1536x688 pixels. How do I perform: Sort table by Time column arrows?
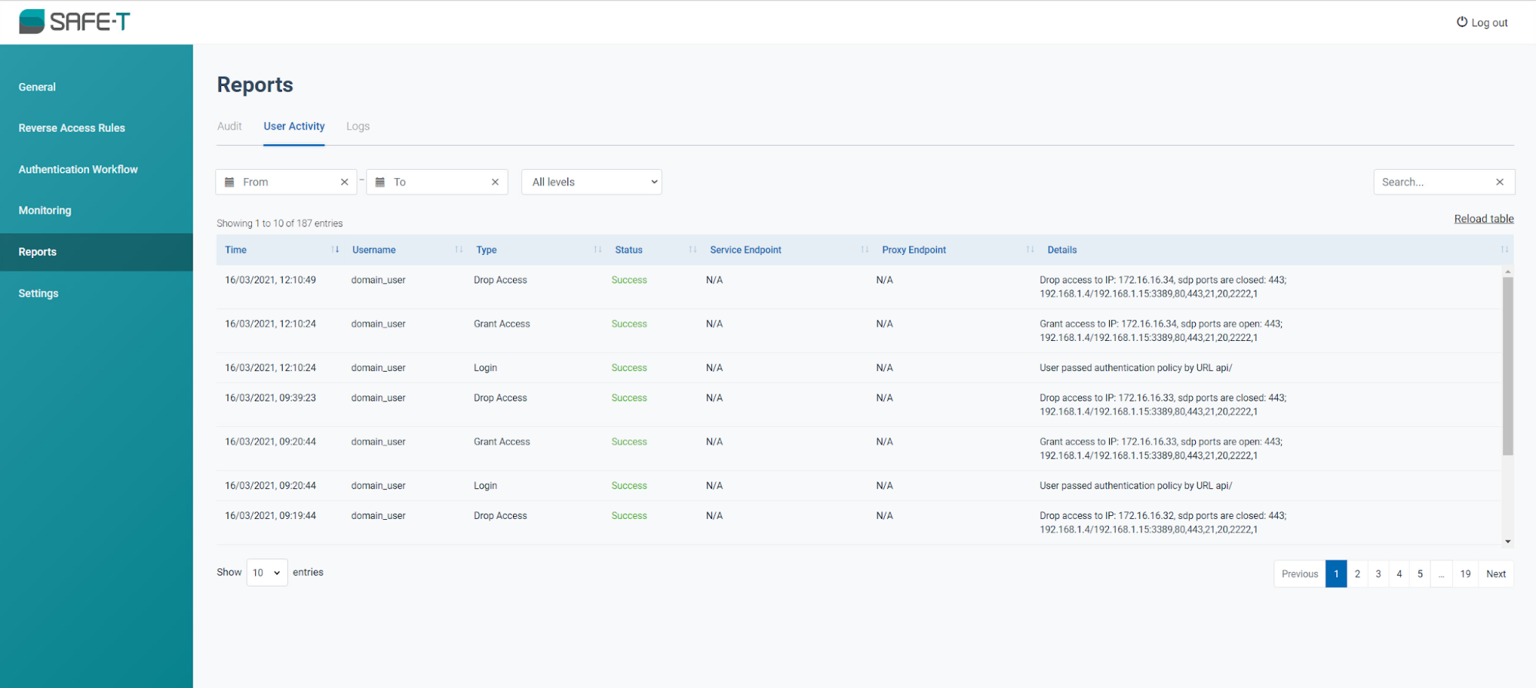pos(335,250)
